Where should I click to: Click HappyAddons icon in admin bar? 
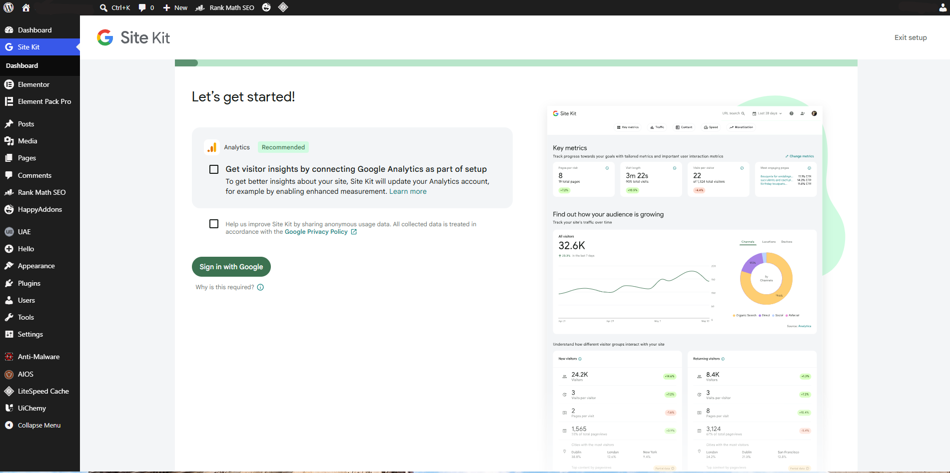(266, 7)
